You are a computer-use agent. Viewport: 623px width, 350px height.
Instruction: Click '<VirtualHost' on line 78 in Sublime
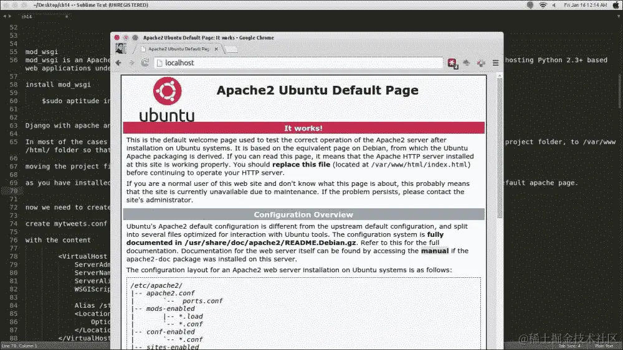(83, 257)
